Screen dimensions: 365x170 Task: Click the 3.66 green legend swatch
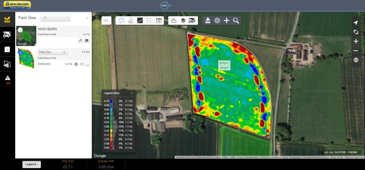(112, 126)
